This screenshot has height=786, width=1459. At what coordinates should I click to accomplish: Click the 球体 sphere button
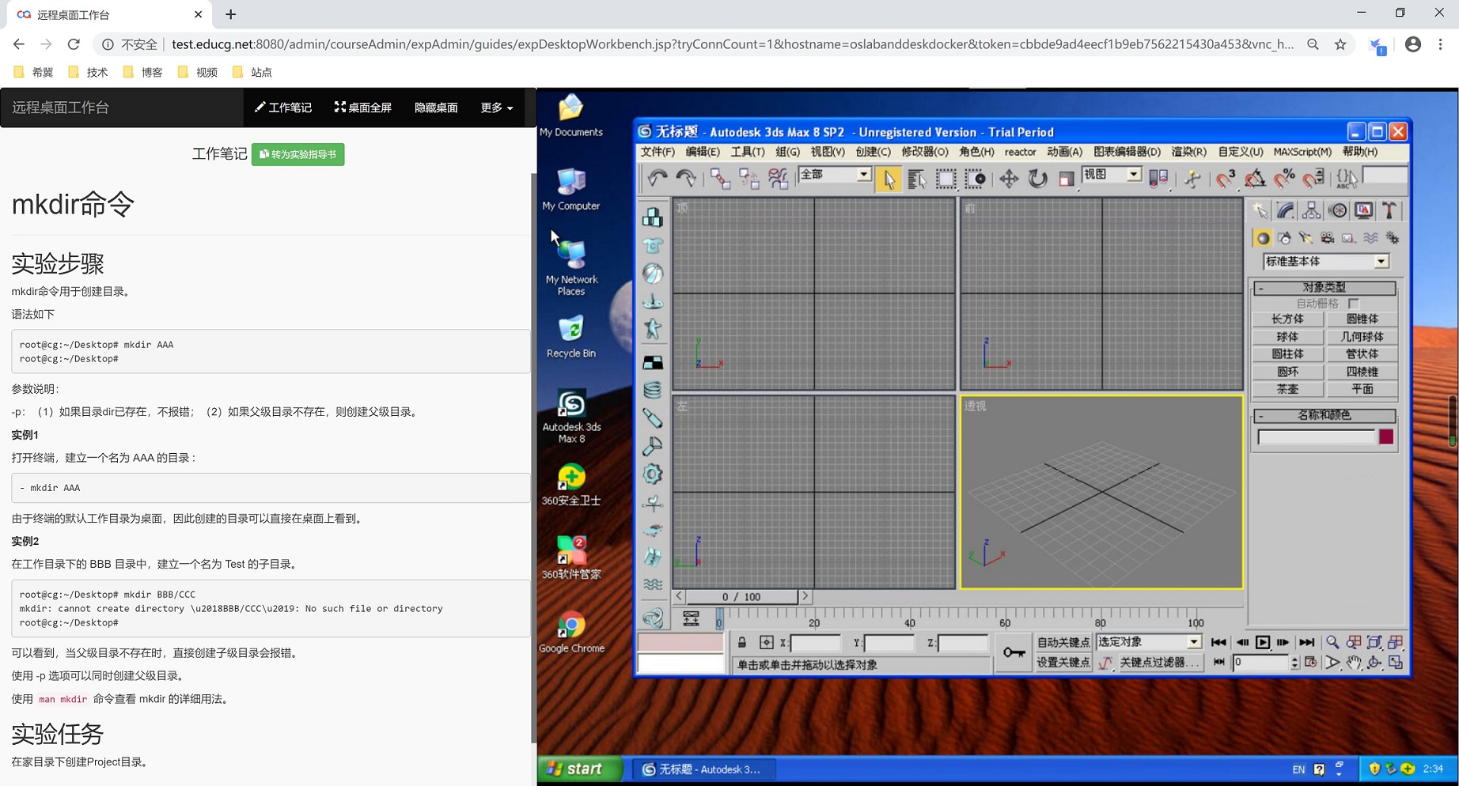[x=1287, y=337]
